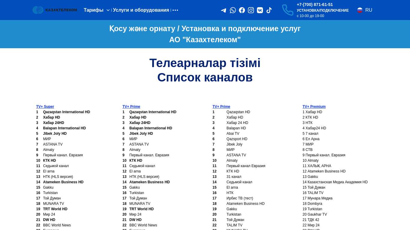Open the RU language selector
410x230 pixels.
pos(369,10)
